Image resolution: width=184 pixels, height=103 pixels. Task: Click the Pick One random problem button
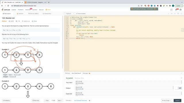pos(36,100)
